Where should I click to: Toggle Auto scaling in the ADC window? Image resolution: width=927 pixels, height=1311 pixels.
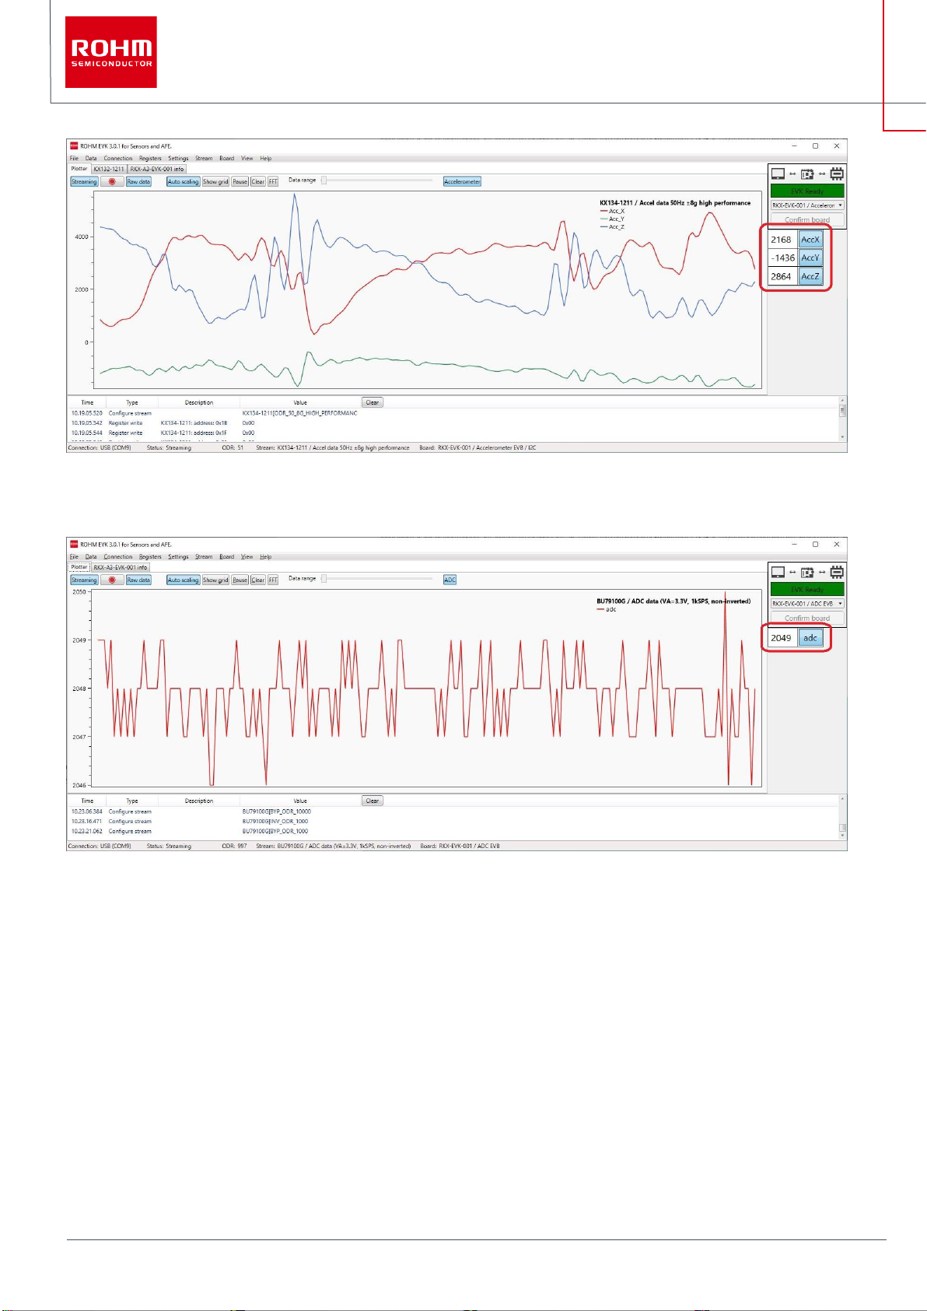pos(184,580)
